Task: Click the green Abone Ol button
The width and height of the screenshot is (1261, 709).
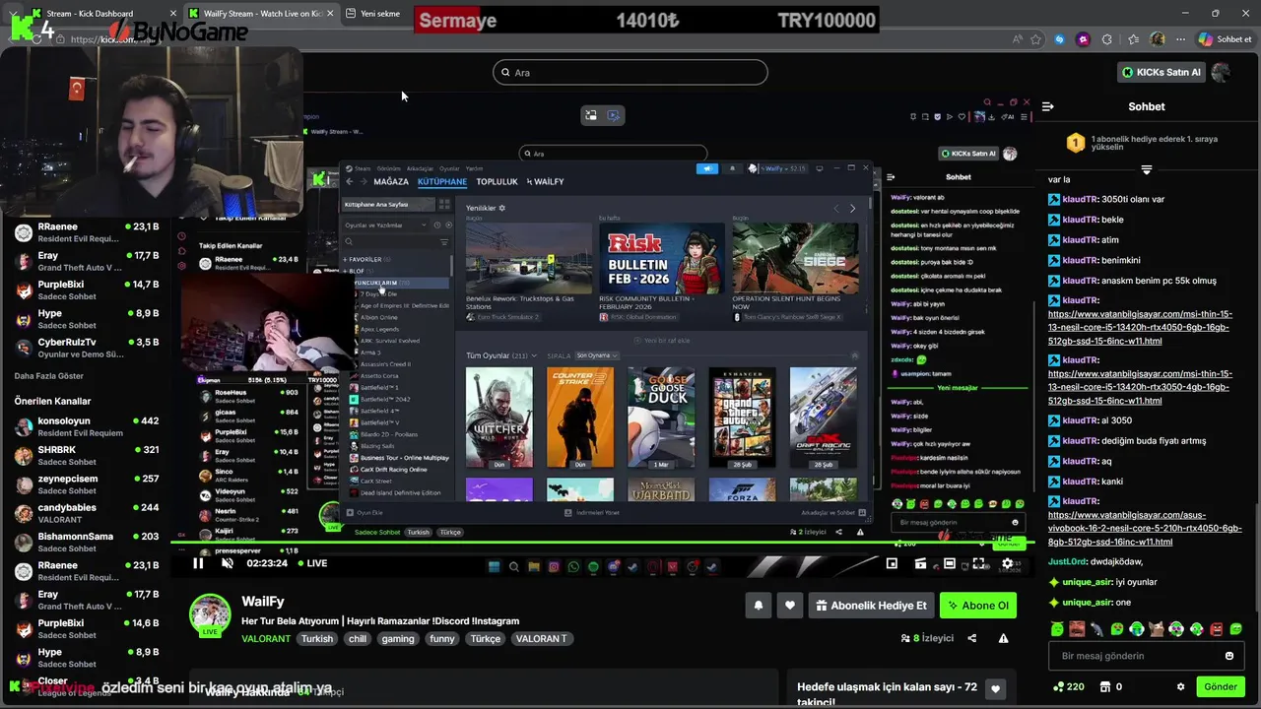Action: (978, 606)
